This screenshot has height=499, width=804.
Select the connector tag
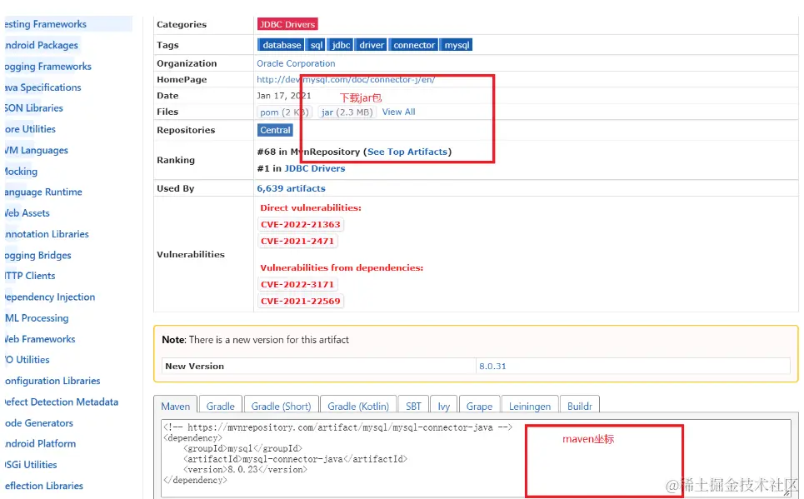[414, 45]
